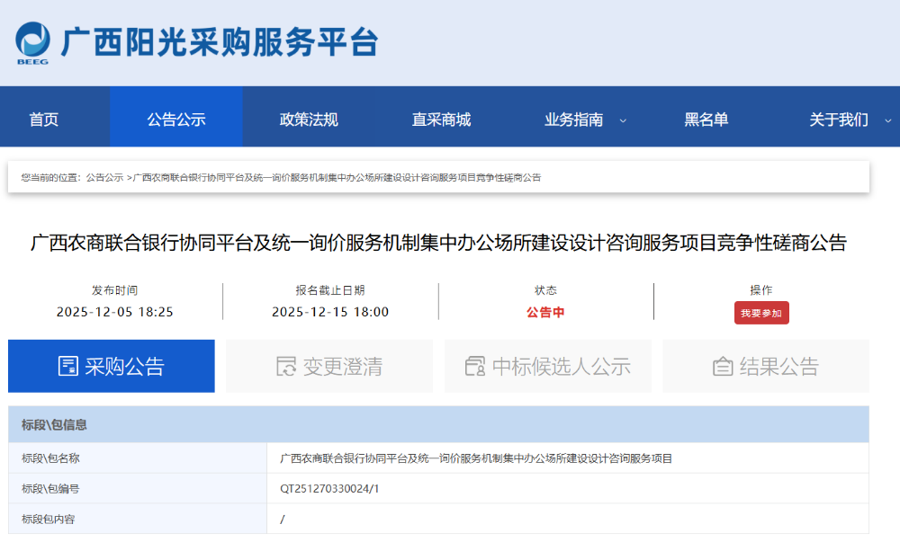
Task: Click the BEEG platform logo icon
Action: (x=32, y=41)
